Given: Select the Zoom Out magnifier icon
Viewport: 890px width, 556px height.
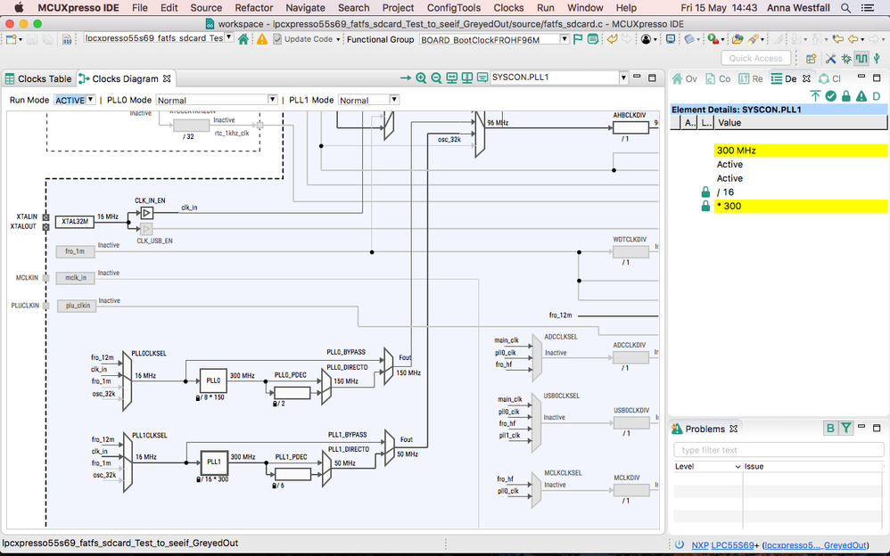Looking at the screenshot, I should [434, 78].
